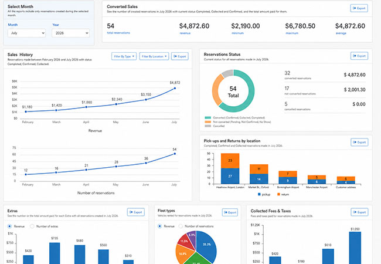
Task: Click the 11.5% red pie slice
Action: tap(185, 241)
